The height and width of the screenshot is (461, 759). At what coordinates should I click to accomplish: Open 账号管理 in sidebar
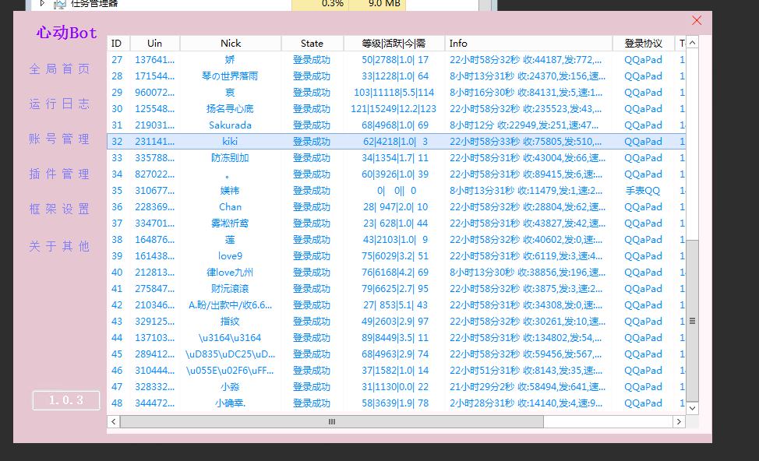[59, 139]
